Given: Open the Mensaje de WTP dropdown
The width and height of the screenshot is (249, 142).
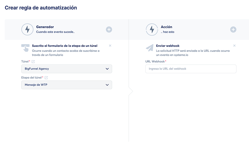Looking at the screenshot, I should (67, 85).
